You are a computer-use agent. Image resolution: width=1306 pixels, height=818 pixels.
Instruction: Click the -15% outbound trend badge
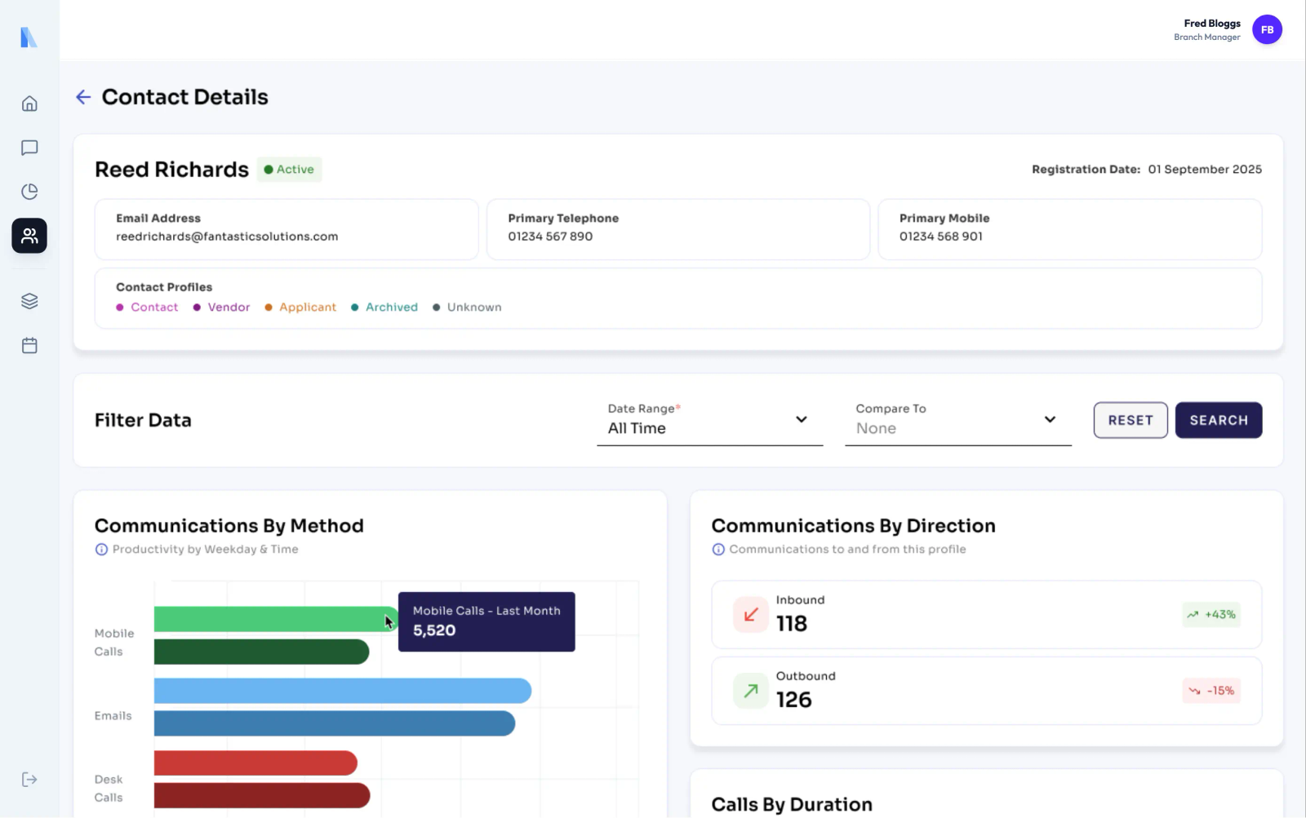[1211, 691]
